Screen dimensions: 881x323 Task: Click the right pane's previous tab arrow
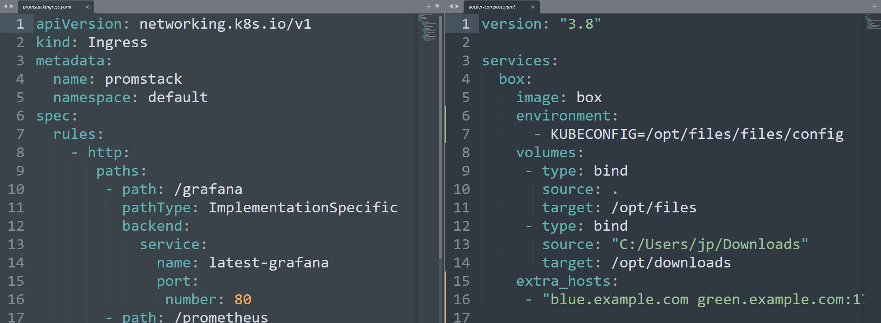click(x=451, y=6)
